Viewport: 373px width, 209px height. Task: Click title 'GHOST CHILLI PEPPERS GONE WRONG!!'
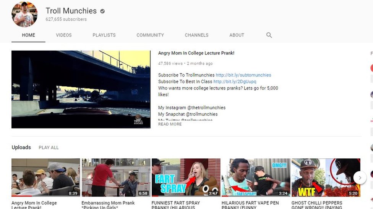pyautogui.click(x=317, y=205)
